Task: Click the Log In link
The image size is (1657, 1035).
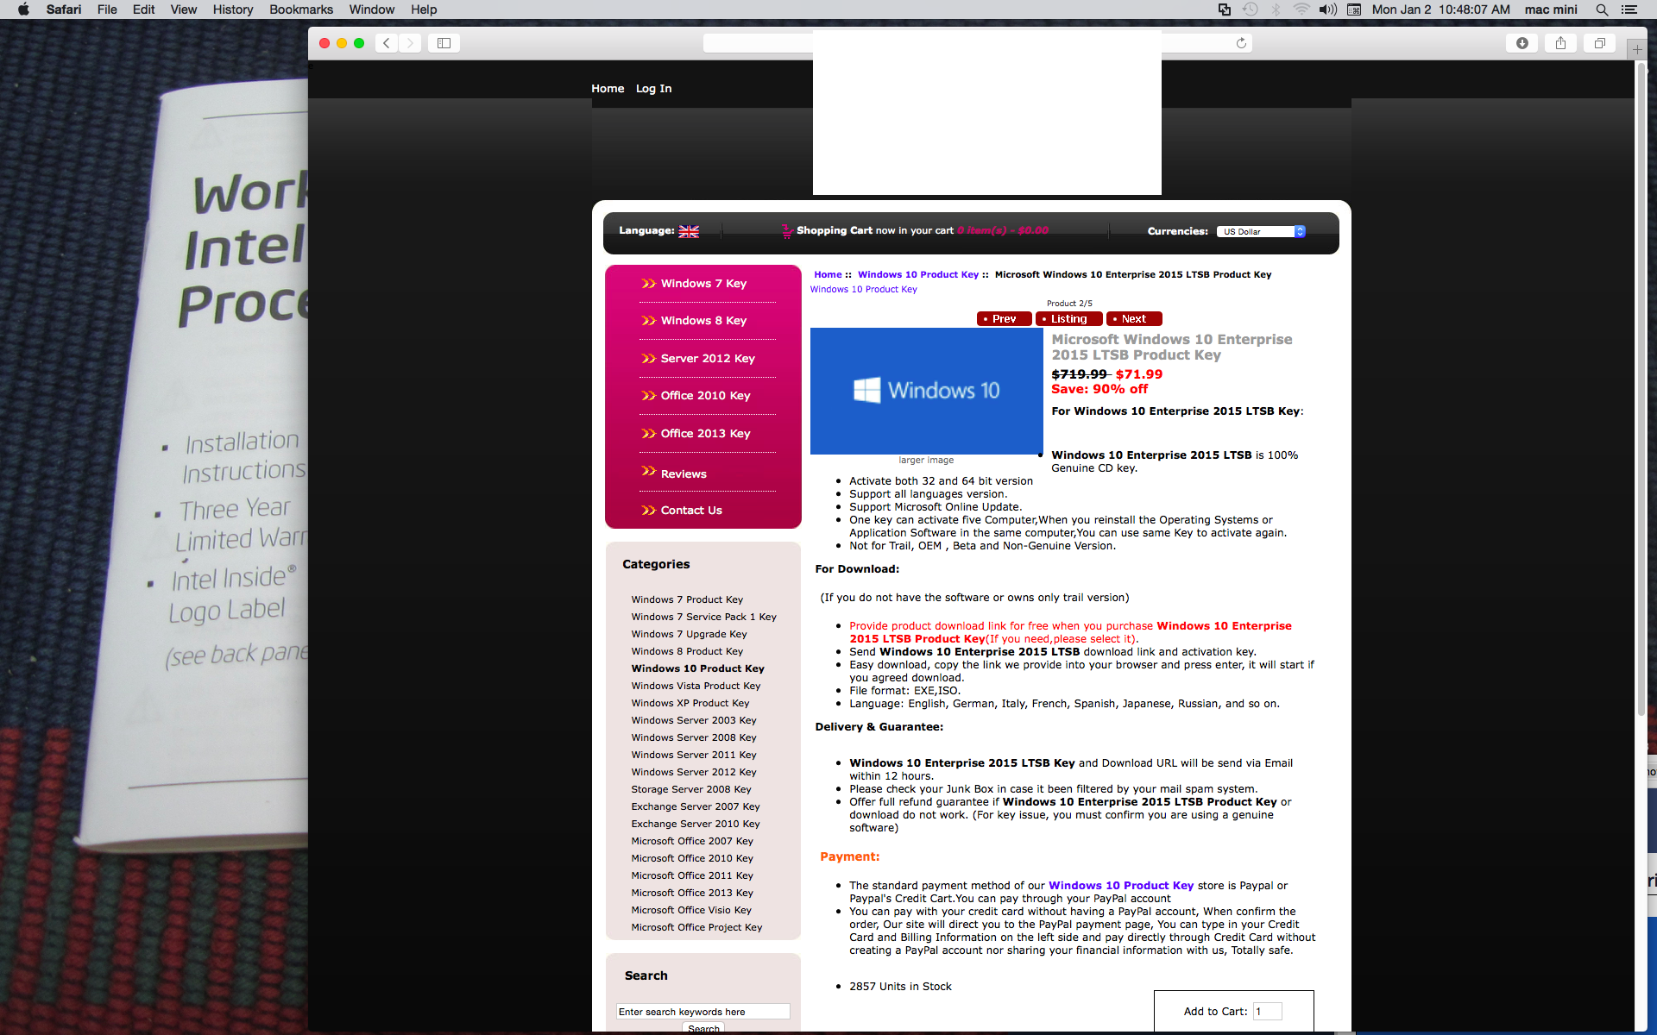Action: [x=653, y=88]
